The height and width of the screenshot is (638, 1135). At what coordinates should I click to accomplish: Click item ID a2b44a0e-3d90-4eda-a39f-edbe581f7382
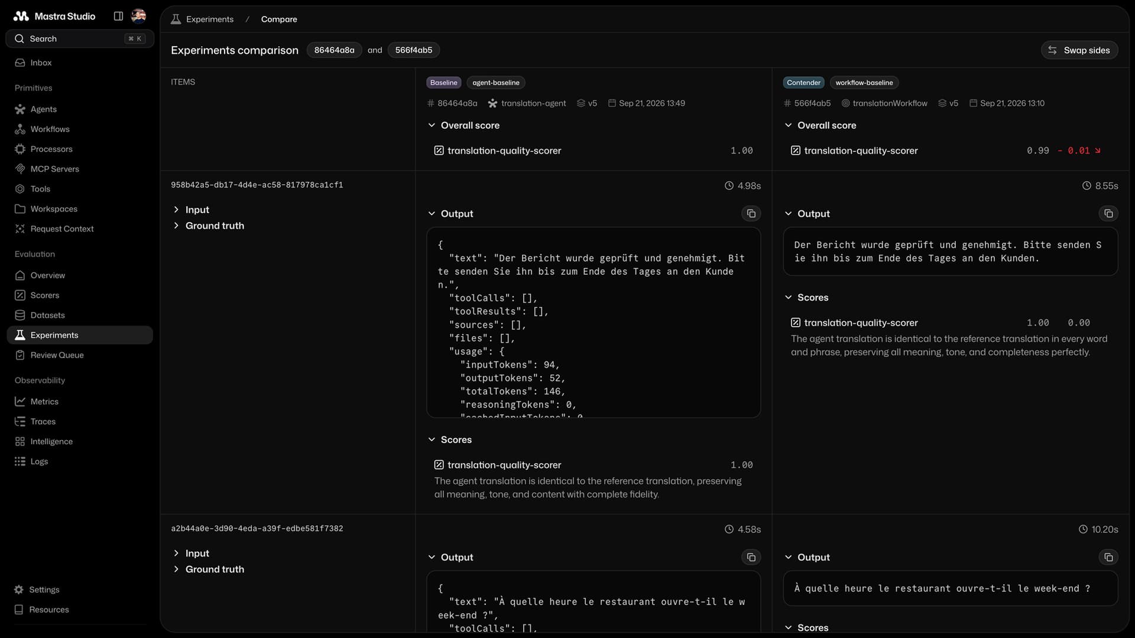257,529
